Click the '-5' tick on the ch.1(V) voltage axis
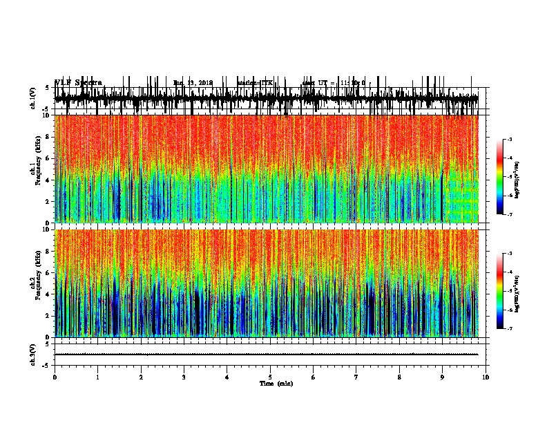Image resolution: width=547 pixels, height=423 pixels. [46, 109]
